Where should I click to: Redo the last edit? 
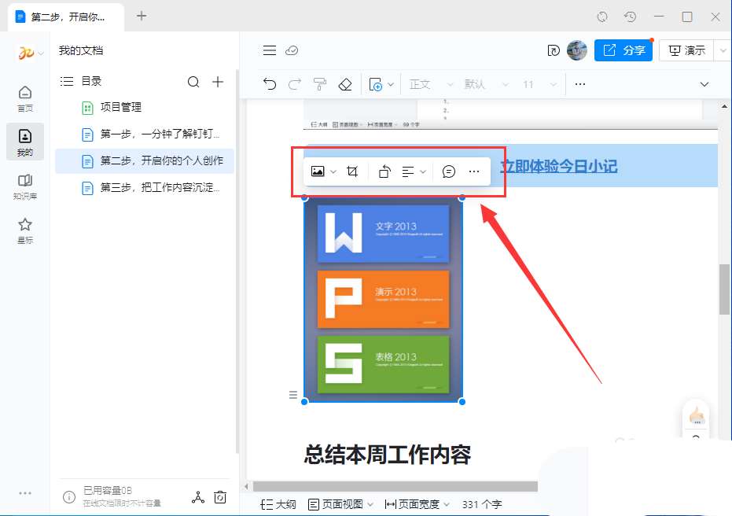295,84
